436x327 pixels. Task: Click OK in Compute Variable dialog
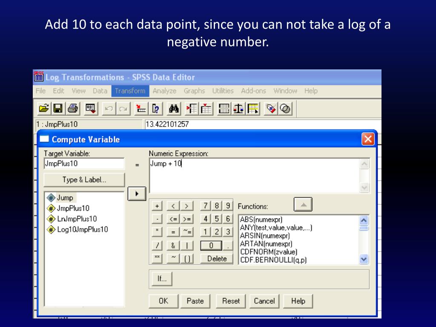pyautogui.click(x=163, y=301)
